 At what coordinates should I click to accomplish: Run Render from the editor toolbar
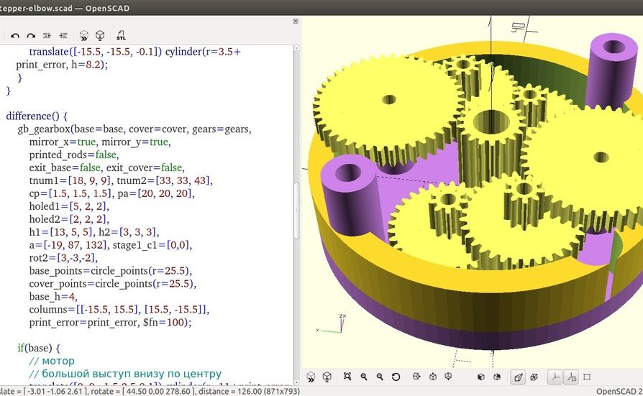click(x=100, y=35)
